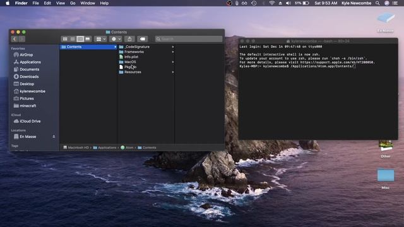Switch Finder to column view
Screen dimensions: 404x227
click(80, 39)
